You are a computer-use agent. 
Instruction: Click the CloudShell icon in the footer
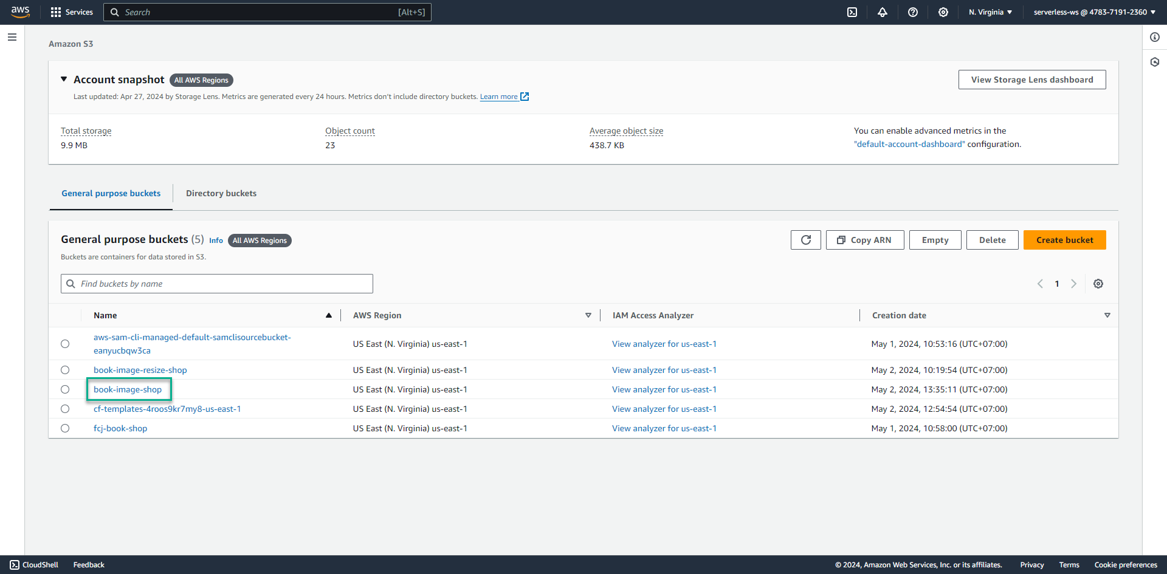[15, 565]
